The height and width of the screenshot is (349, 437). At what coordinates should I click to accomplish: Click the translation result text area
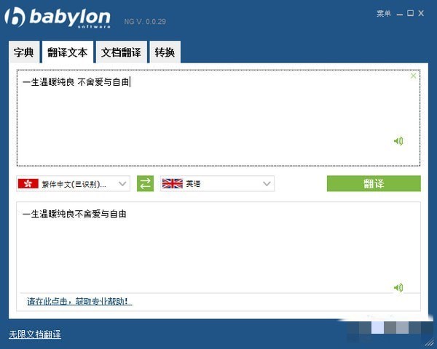[219, 247]
